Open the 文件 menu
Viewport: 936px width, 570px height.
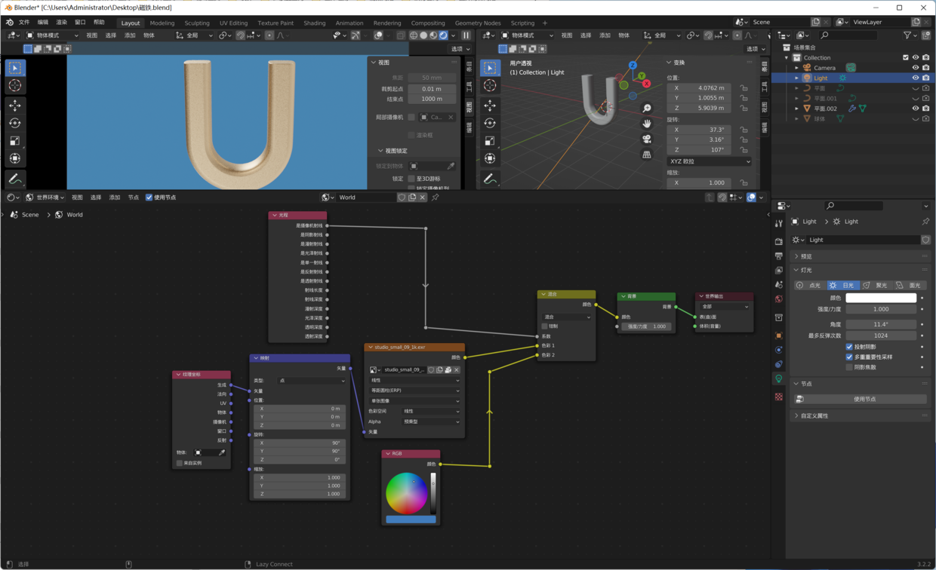coord(24,23)
